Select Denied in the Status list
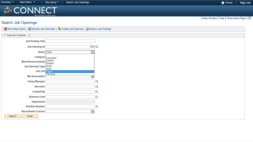253x142 pixels. point(70,63)
